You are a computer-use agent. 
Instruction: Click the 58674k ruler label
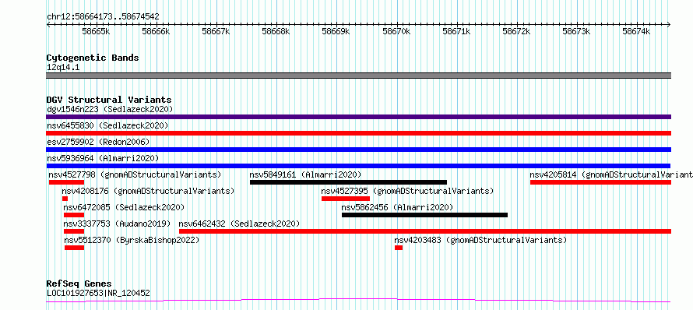(x=636, y=31)
